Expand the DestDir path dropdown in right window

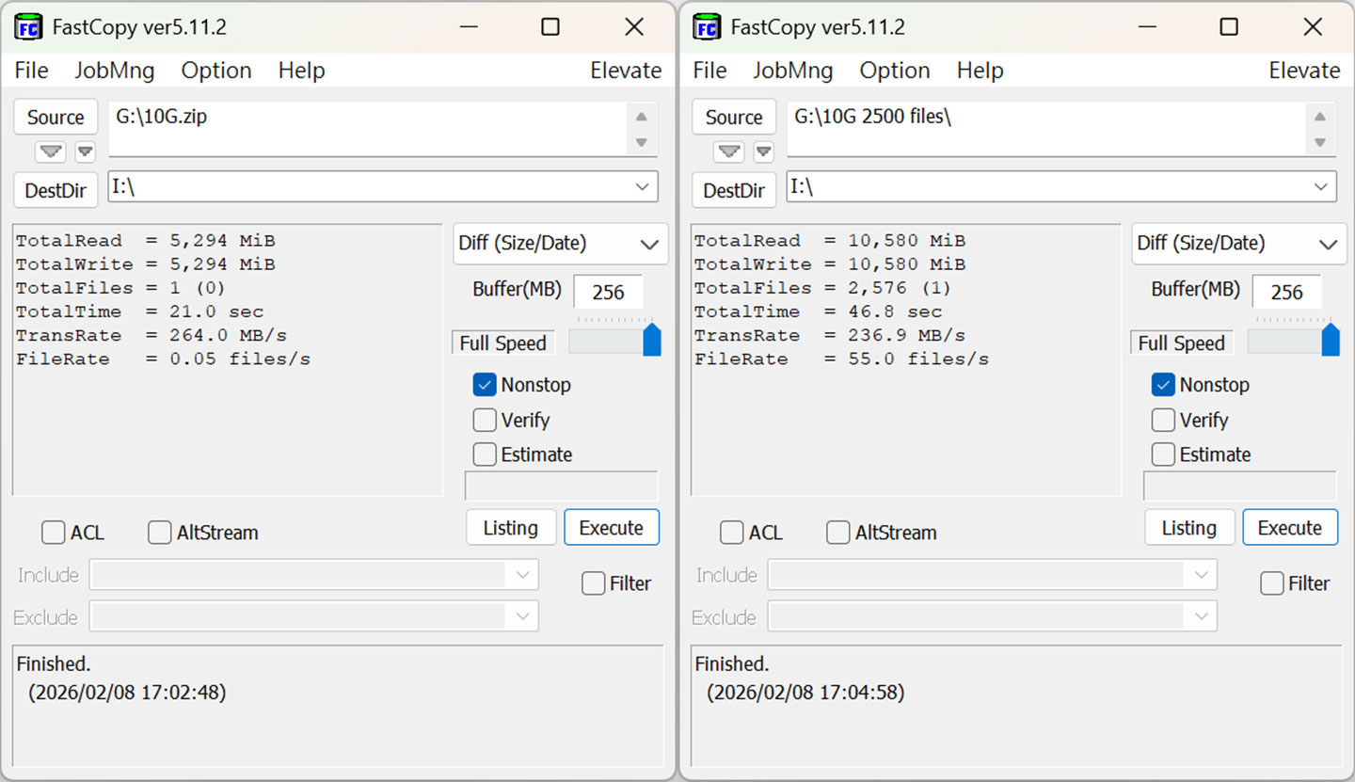[1323, 186]
